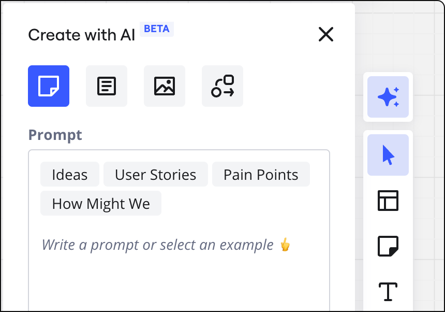Choose the Ideas example prompt
Screen dimensions: 445x312
pyautogui.click(x=70, y=174)
